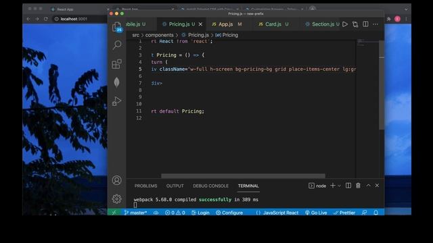This screenshot has width=433, height=243.
Task: Open the Accounts icon in activity bar
Action: (117, 180)
